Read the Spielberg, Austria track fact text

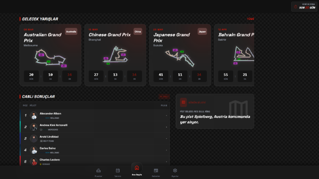[215, 119]
